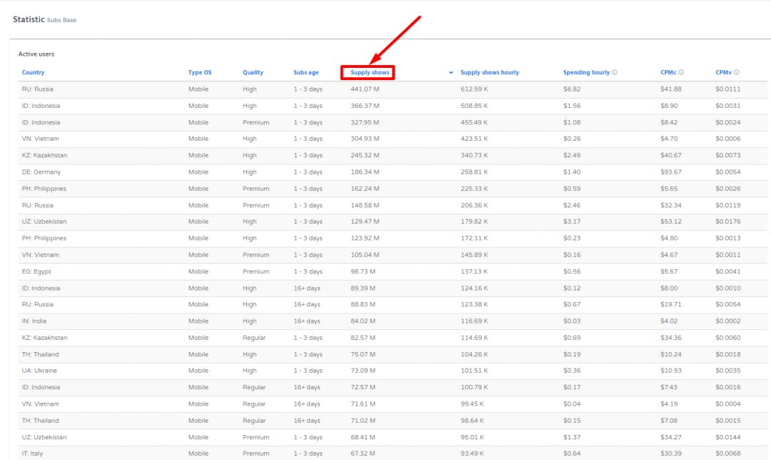
Task: Select the EG: Egypt row
Action: click(36, 271)
